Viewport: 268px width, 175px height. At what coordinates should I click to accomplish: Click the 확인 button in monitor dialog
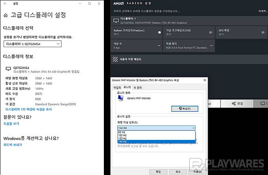point(158,172)
